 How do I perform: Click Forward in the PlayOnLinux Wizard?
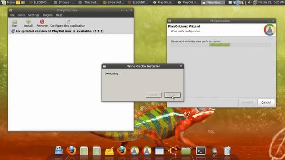[x=247, y=102]
